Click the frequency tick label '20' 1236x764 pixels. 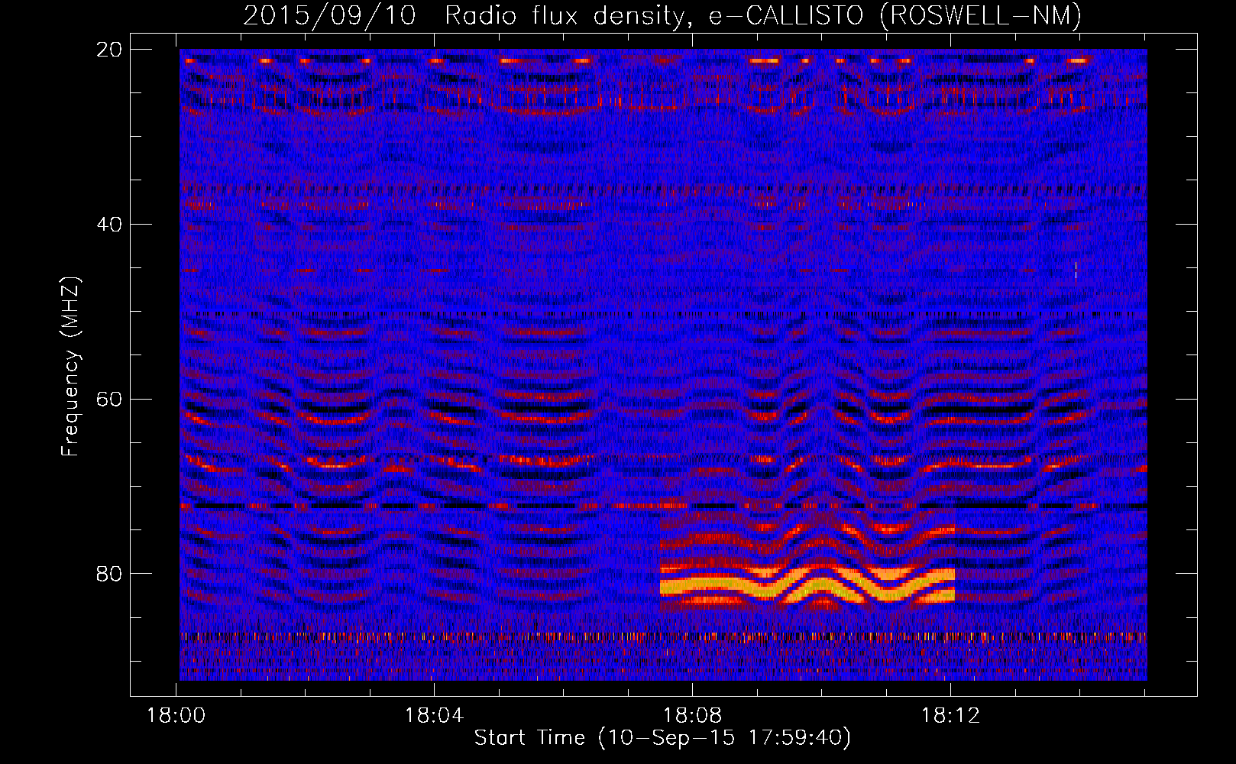coord(109,50)
